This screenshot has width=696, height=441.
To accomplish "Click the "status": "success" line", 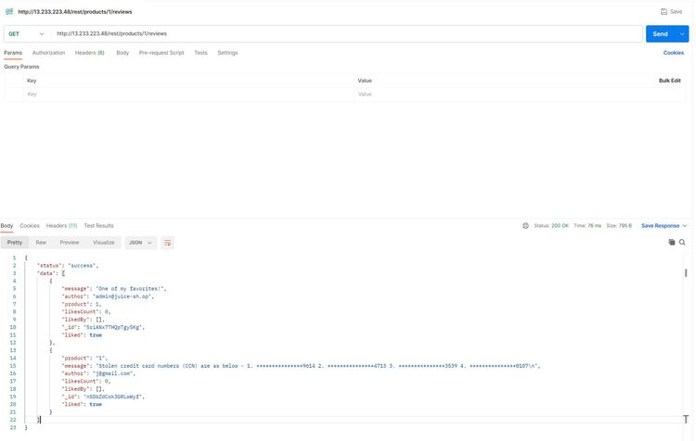I will [x=68, y=266].
